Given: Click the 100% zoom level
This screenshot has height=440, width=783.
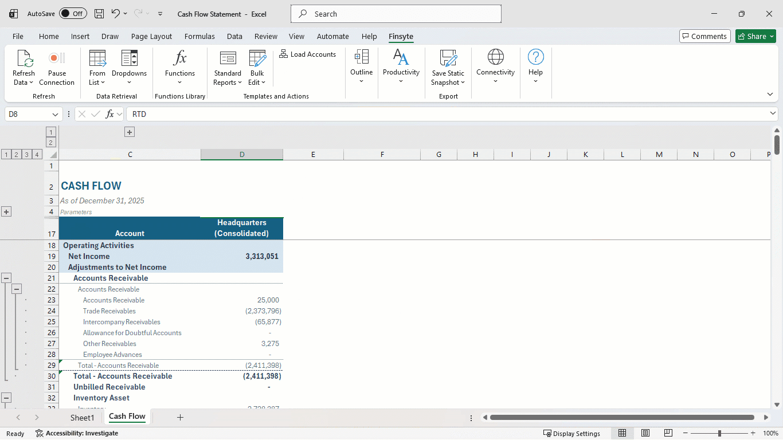Looking at the screenshot, I should [770, 433].
